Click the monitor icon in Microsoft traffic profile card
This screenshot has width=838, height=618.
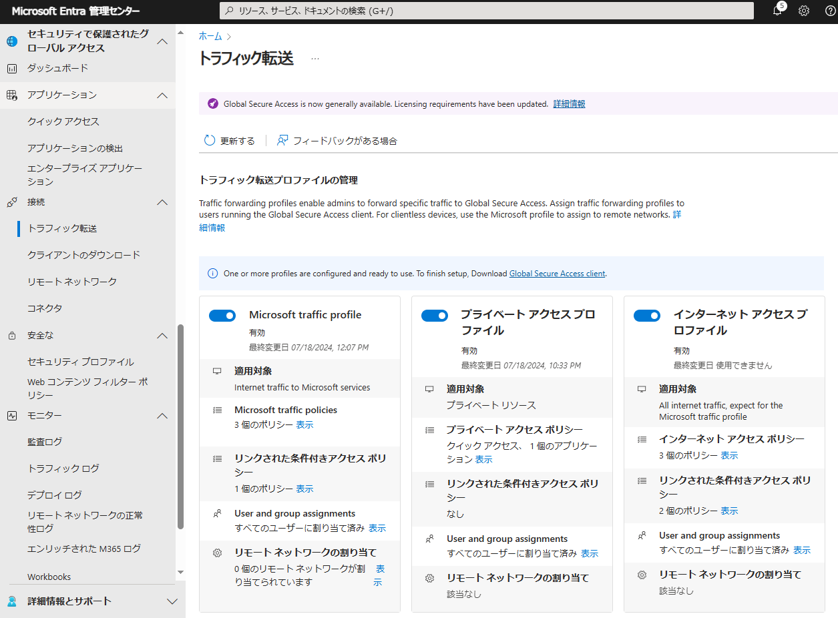coord(216,371)
